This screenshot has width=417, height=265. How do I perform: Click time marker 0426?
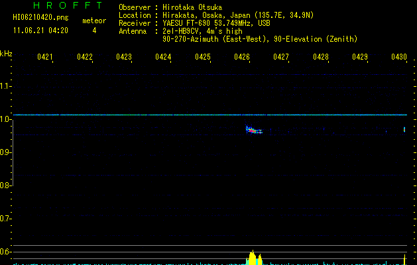click(242, 56)
